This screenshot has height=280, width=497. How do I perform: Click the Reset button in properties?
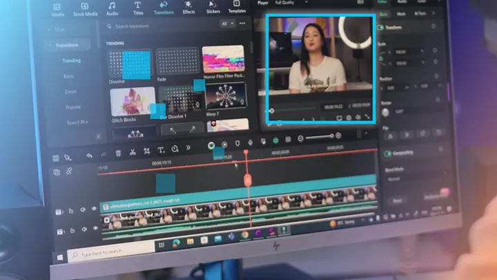pos(398,200)
